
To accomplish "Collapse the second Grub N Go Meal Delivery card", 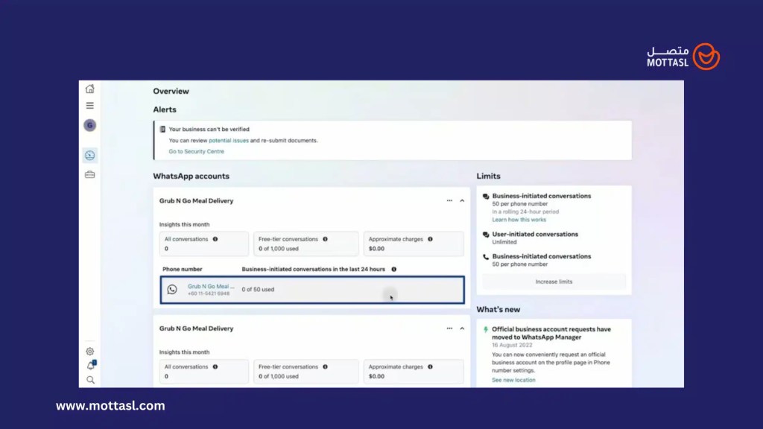I will pyautogui.click(x=462, y=328).
